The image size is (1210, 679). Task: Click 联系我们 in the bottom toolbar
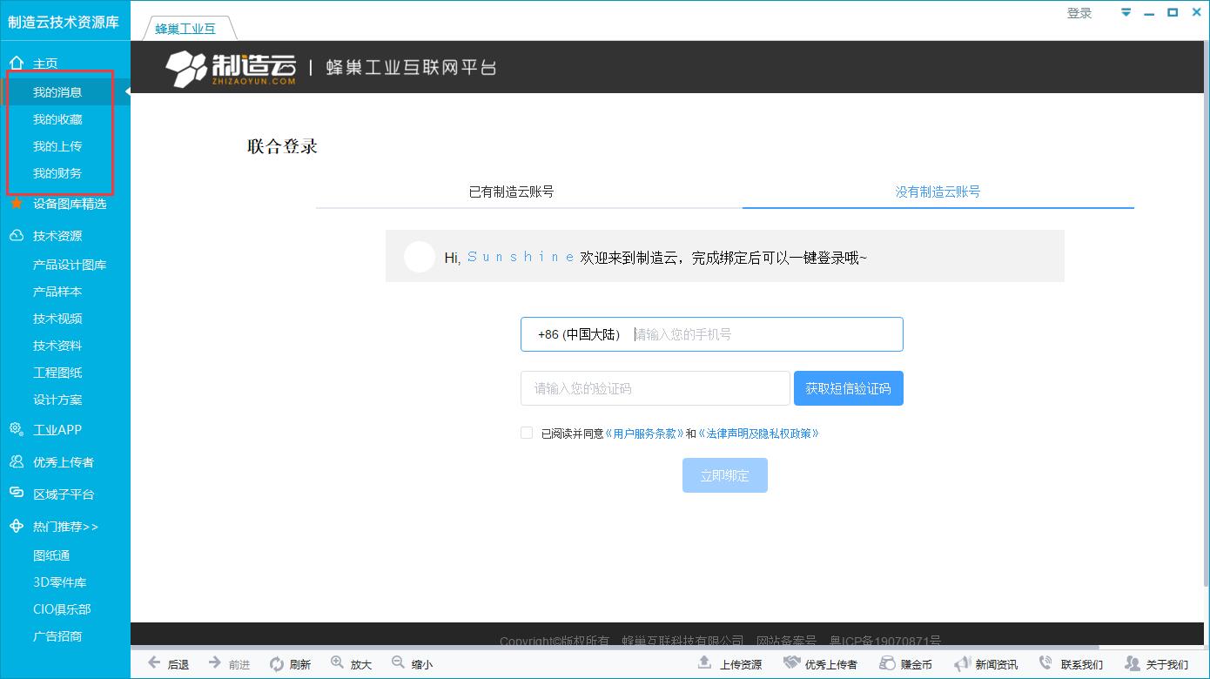coord(1071,664)
